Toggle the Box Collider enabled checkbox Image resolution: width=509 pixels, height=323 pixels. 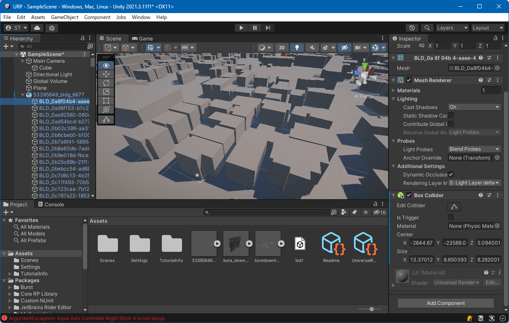click(409, 195)
